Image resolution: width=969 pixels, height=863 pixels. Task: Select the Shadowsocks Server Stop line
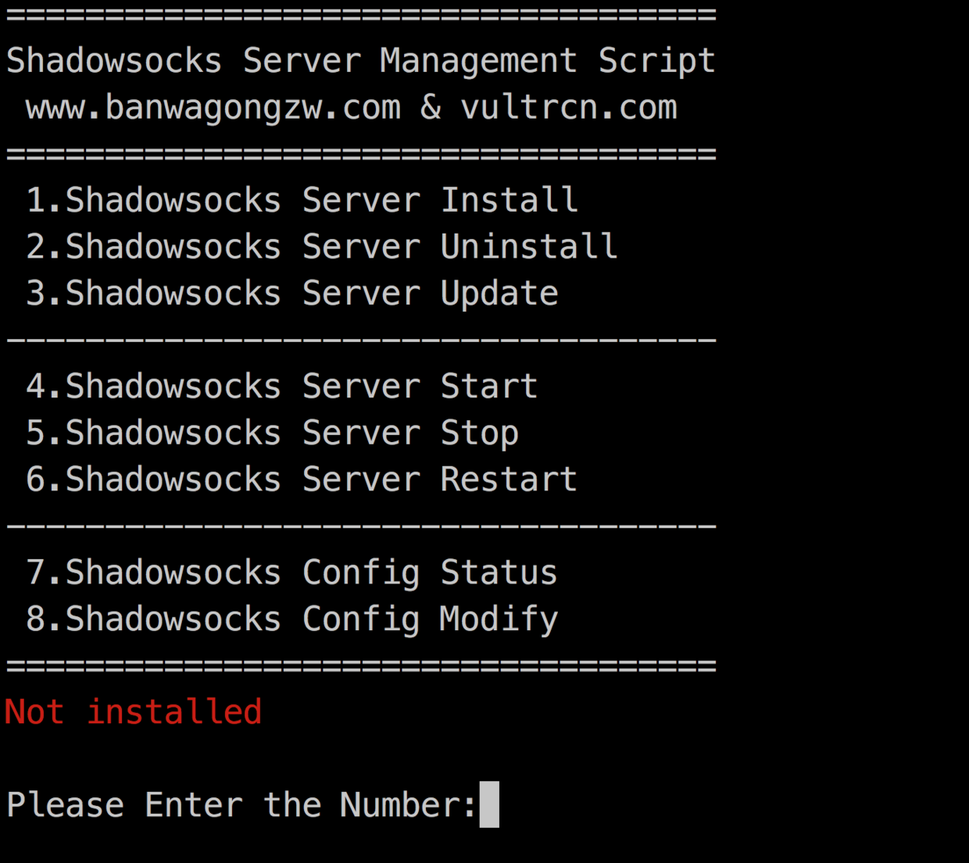[272, 433]
